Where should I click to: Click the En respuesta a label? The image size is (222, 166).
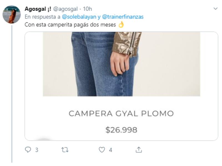(x=42, y=17)
